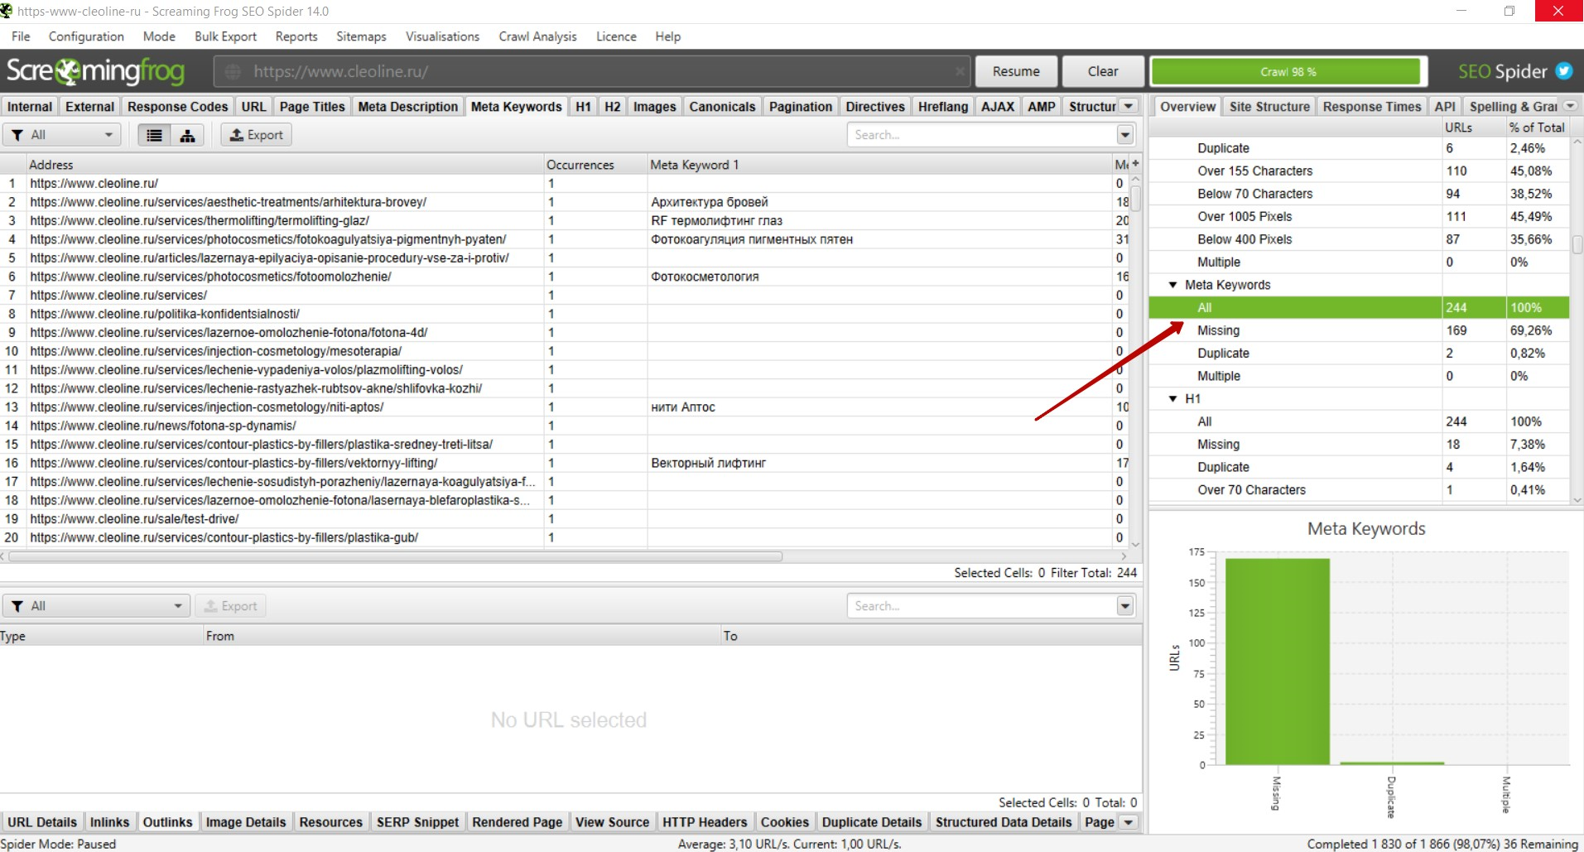Viewport: 1584px width, 852px height.
Task: Open the Inlinks bottom tab
Action: (x=109, y=822)
